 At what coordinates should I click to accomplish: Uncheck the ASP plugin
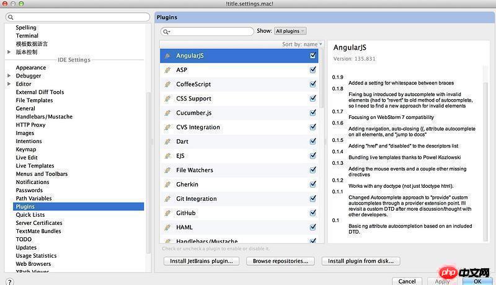(x=313, y=70)
